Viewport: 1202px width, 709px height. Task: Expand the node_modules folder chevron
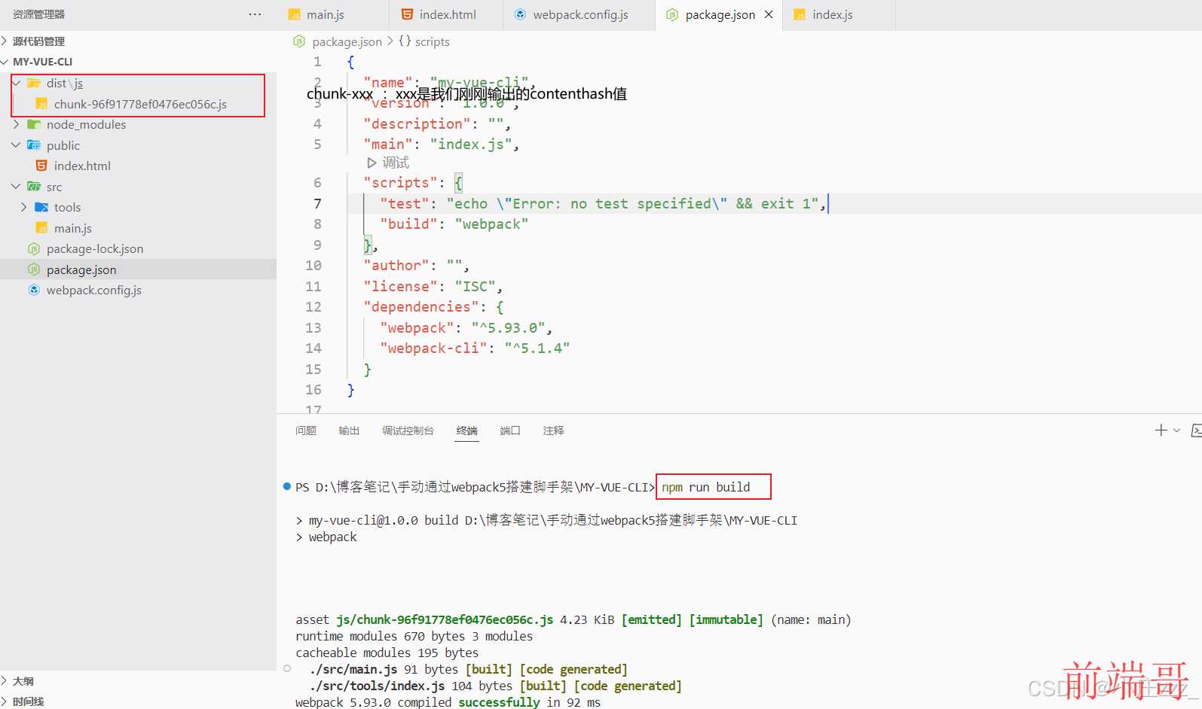pos(17,124)
